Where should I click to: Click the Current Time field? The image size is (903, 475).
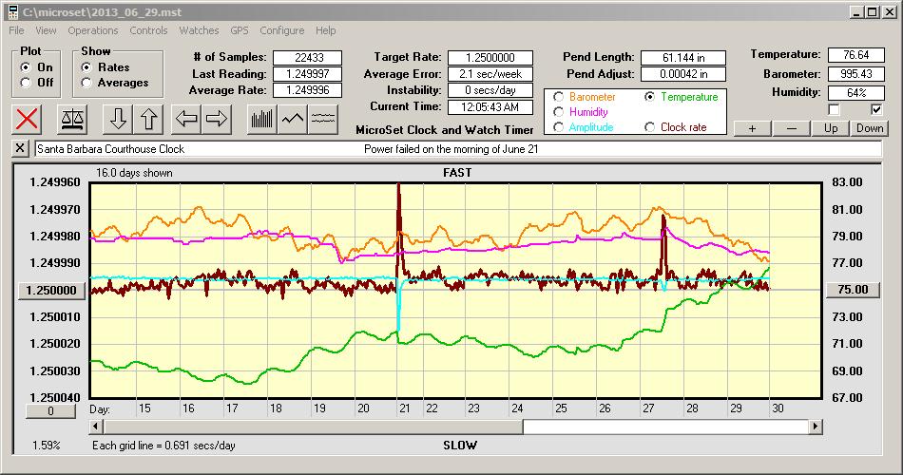[x=490, y=106]
